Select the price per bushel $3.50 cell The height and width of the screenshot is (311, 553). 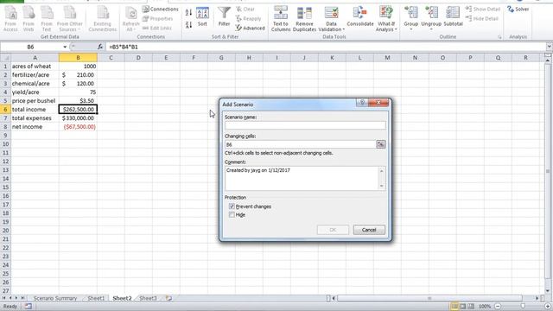pyautogui.click(x=78, y=101)
